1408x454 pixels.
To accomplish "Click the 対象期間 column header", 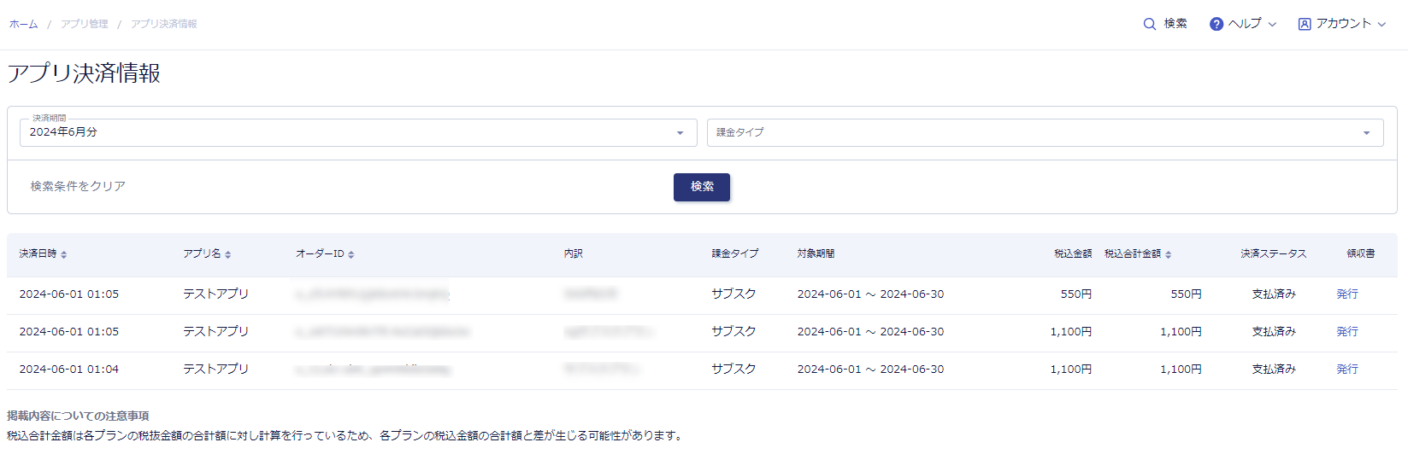I will (816, 253).
